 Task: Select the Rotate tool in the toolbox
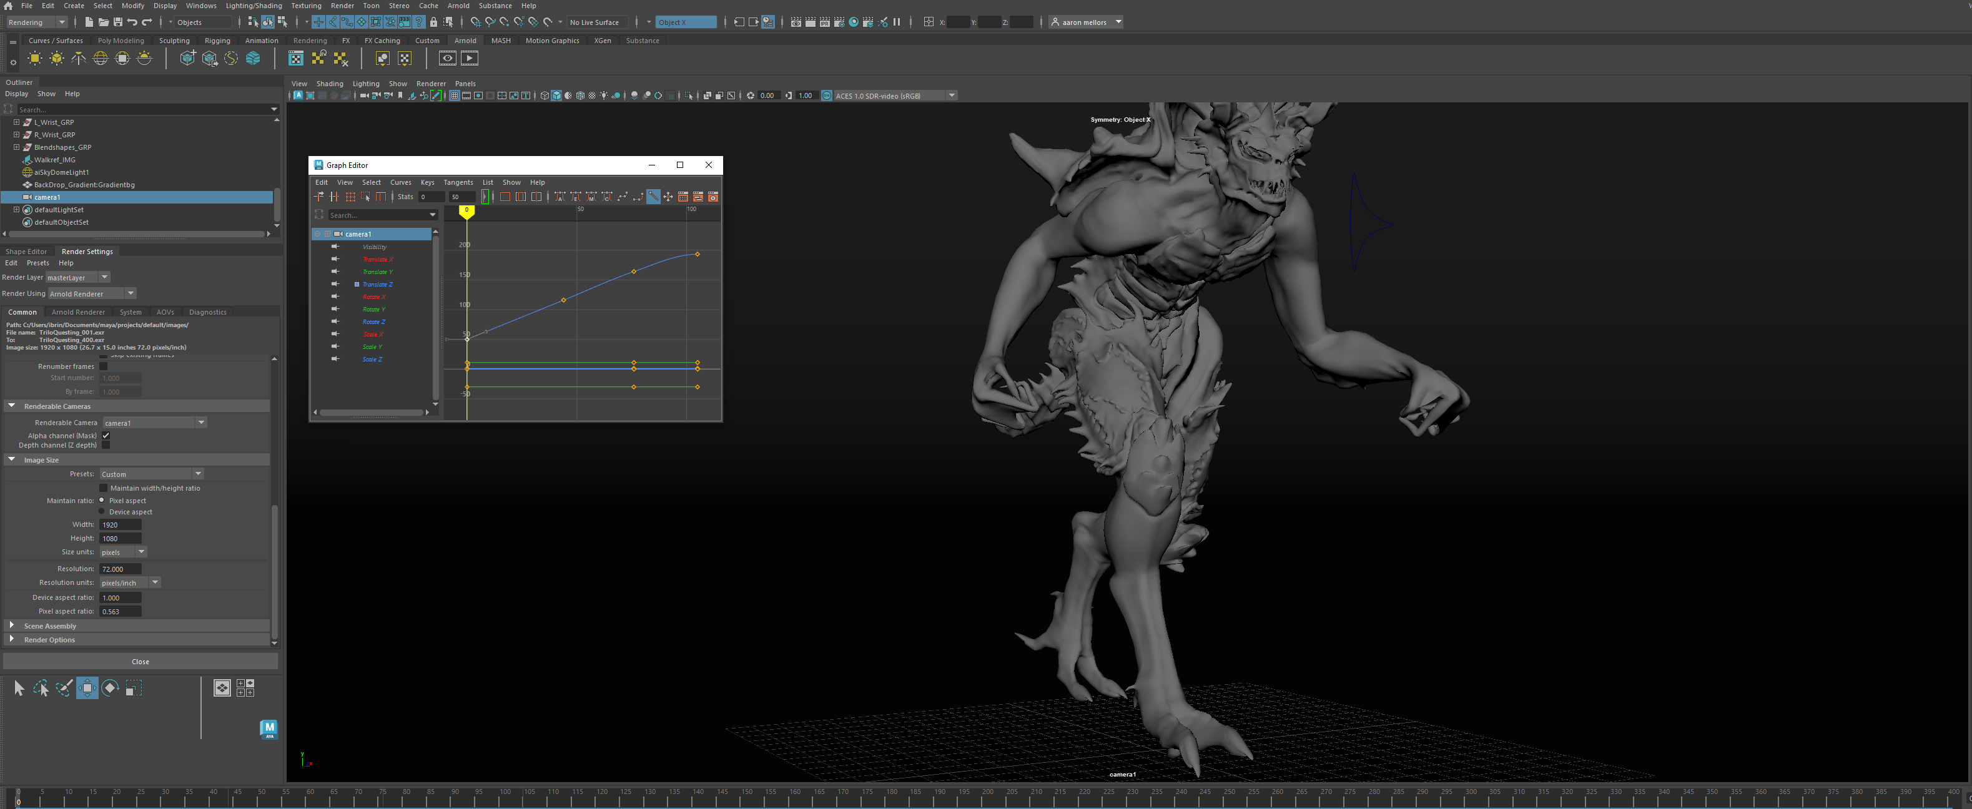111,688
